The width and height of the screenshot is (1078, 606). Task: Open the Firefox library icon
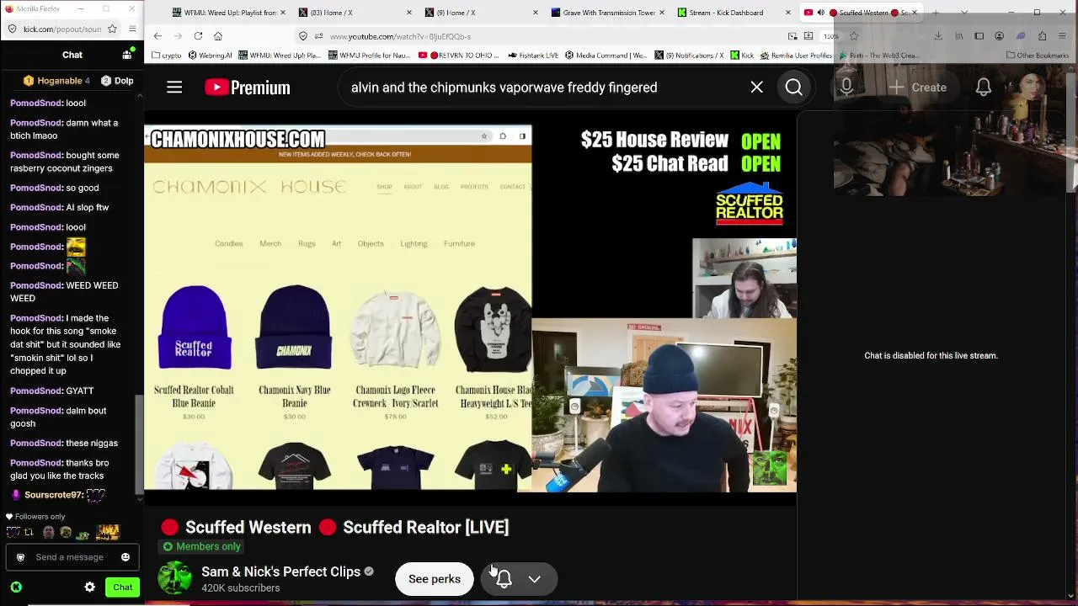tap(958, 36)
